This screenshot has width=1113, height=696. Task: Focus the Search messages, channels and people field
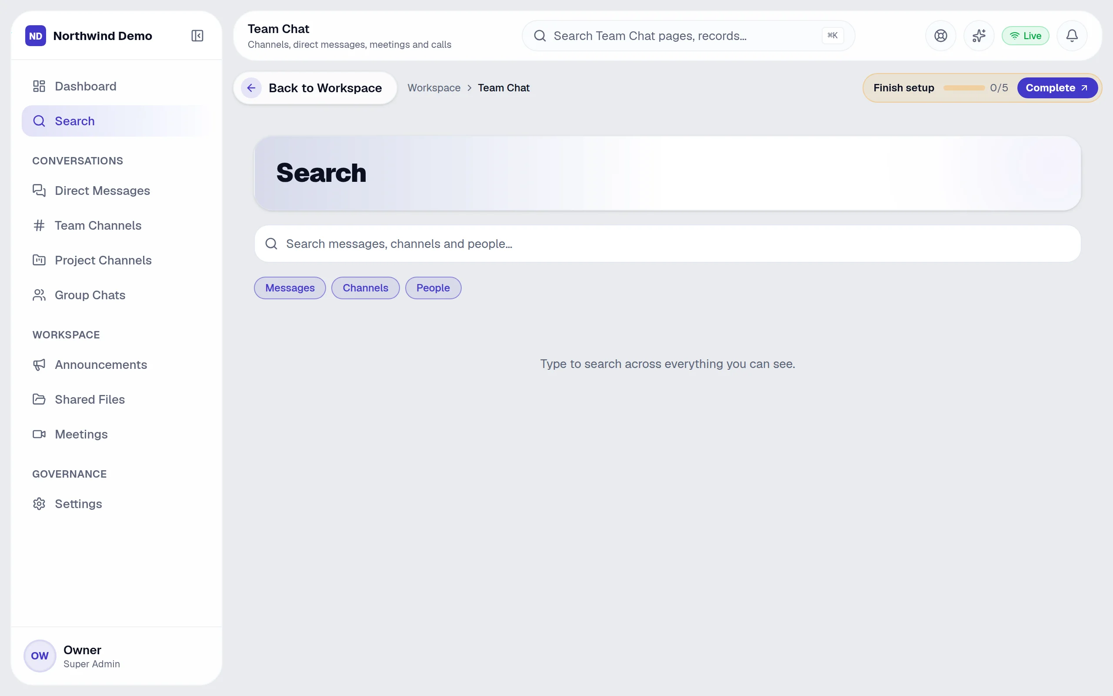(667, 244)
